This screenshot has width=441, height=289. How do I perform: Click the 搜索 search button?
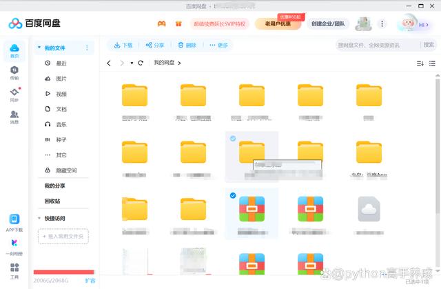pos(429,45)
